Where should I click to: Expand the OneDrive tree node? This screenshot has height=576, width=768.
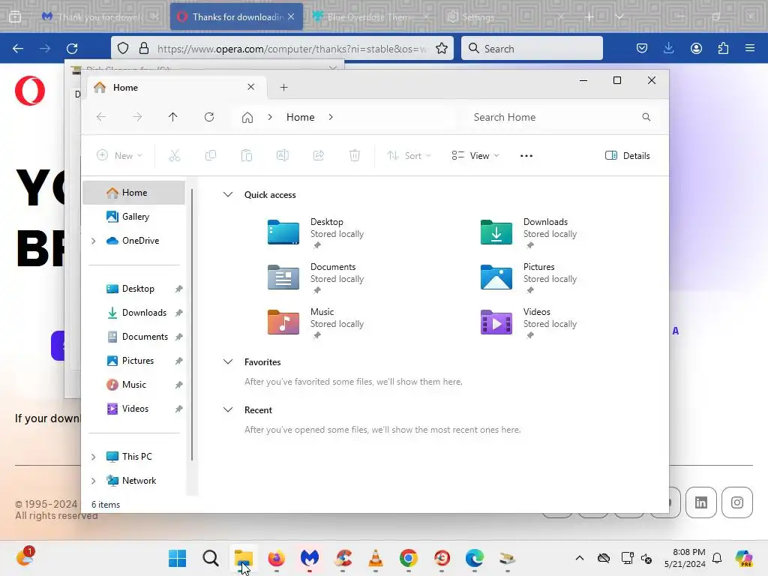click(x=94, y=241)
